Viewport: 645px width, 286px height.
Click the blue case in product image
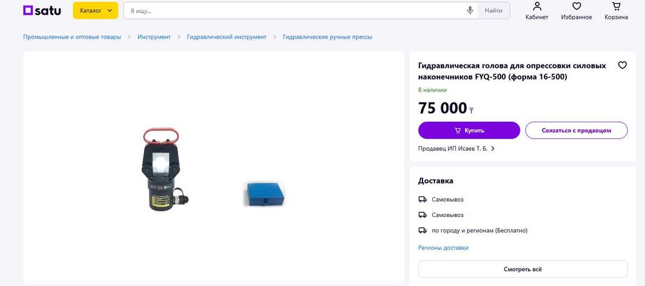[264, 194]
